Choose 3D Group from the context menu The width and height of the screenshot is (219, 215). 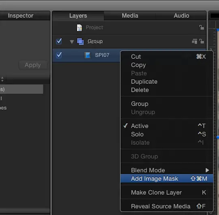[x=167, y=156]
